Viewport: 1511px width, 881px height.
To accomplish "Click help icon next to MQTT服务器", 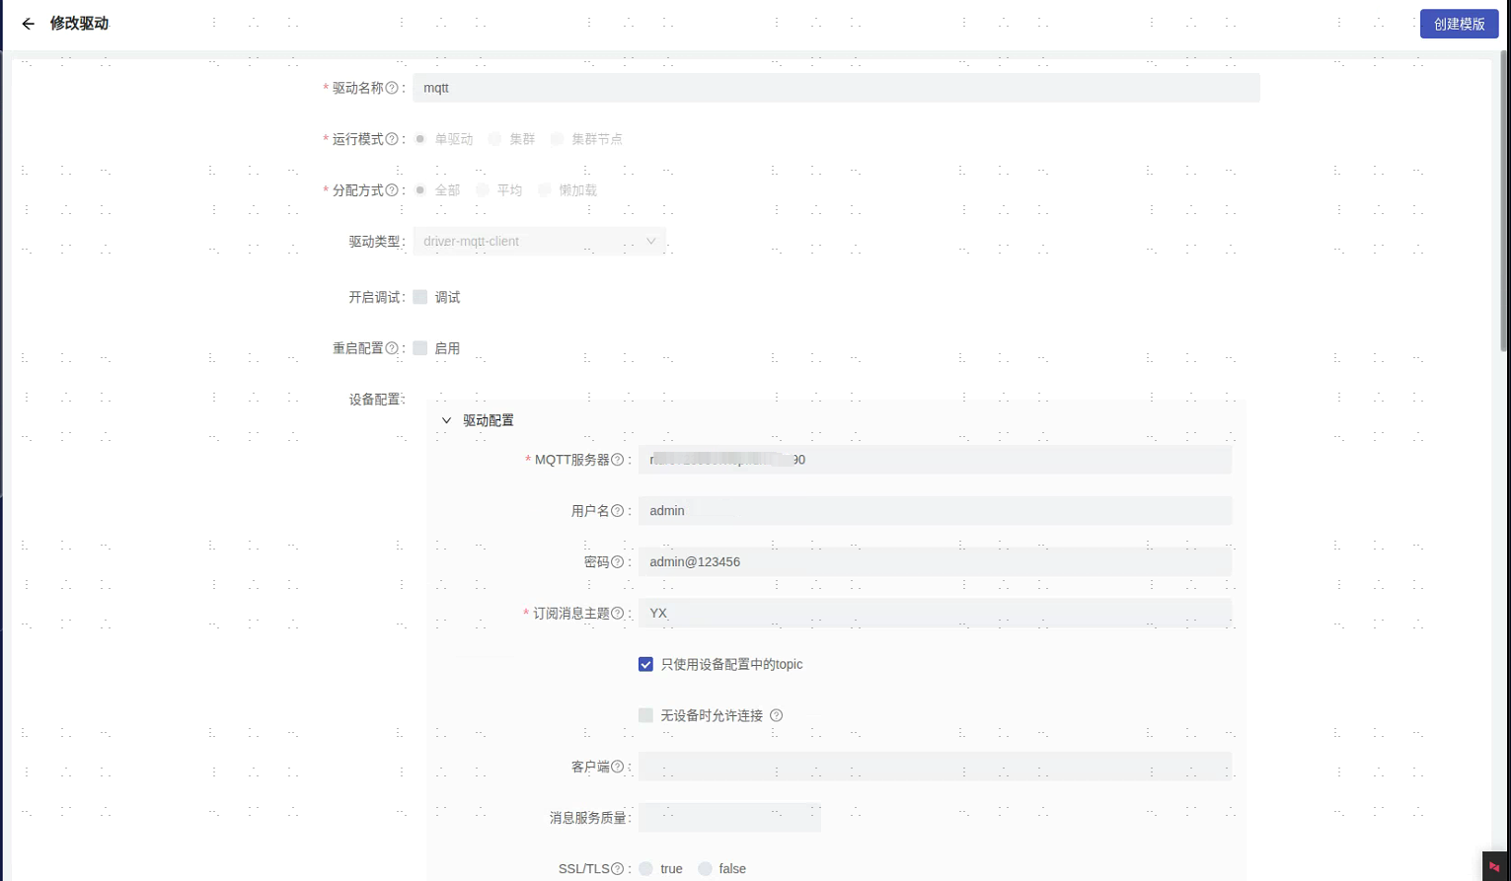I will point(617,460).
